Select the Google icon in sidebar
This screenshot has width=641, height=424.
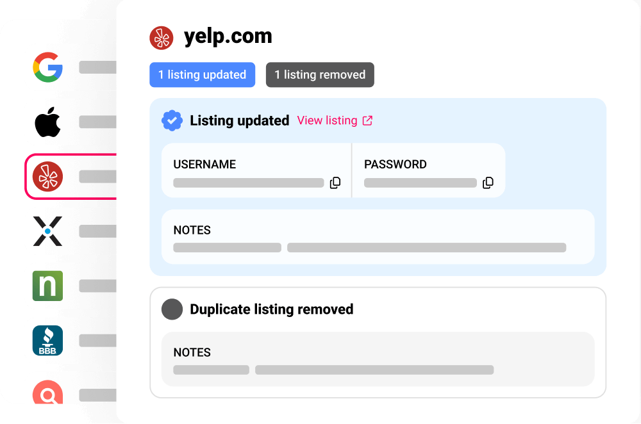pos(47,67)
